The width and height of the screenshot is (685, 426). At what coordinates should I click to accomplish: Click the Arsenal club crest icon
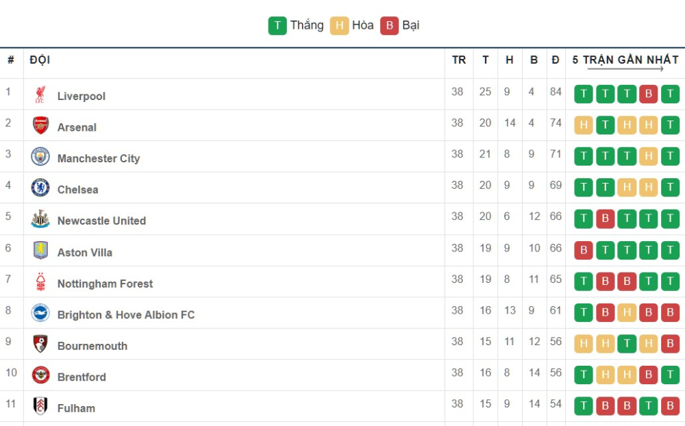40,126
